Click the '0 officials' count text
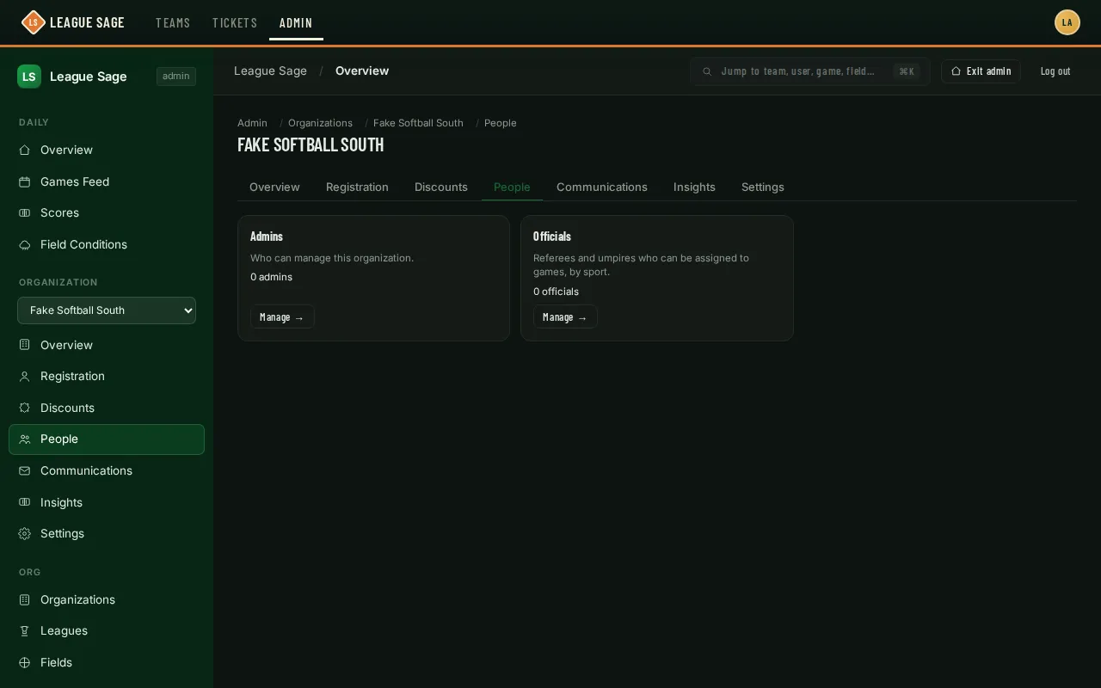Viewport: 1101px width, 688px height. coord(556,292)
